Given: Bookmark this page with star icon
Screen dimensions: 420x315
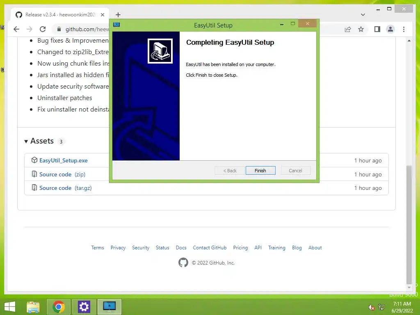Looking at the screenshot, I should point(361,29).
